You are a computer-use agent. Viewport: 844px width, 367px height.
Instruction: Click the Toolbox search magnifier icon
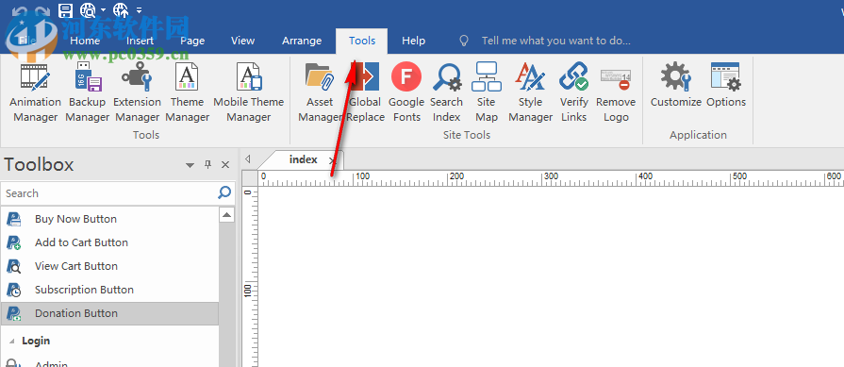pos(224,192)
